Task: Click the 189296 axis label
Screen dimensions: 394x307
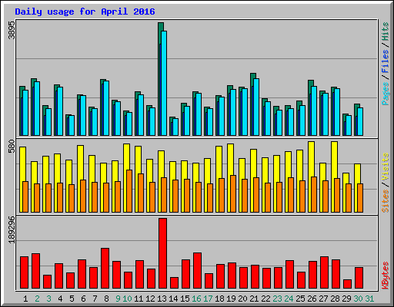Action: [12, 229]
